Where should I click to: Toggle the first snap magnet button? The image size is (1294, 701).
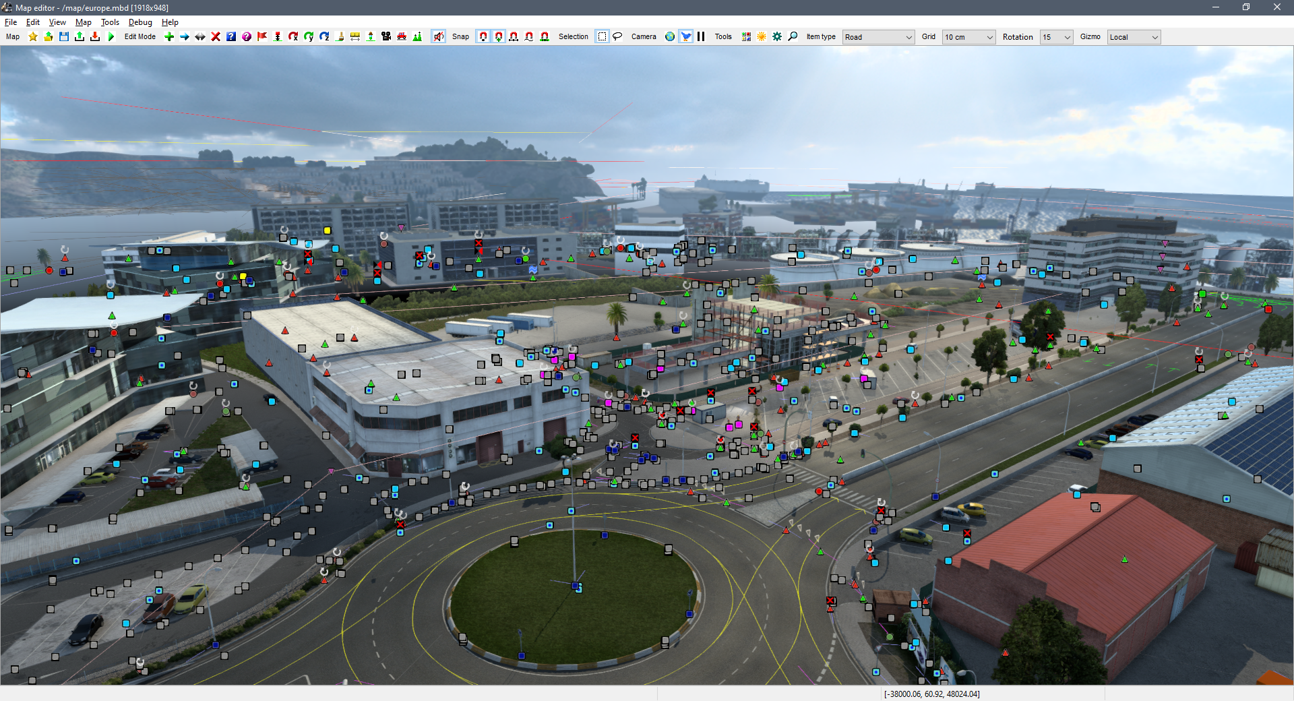[483, 37]
